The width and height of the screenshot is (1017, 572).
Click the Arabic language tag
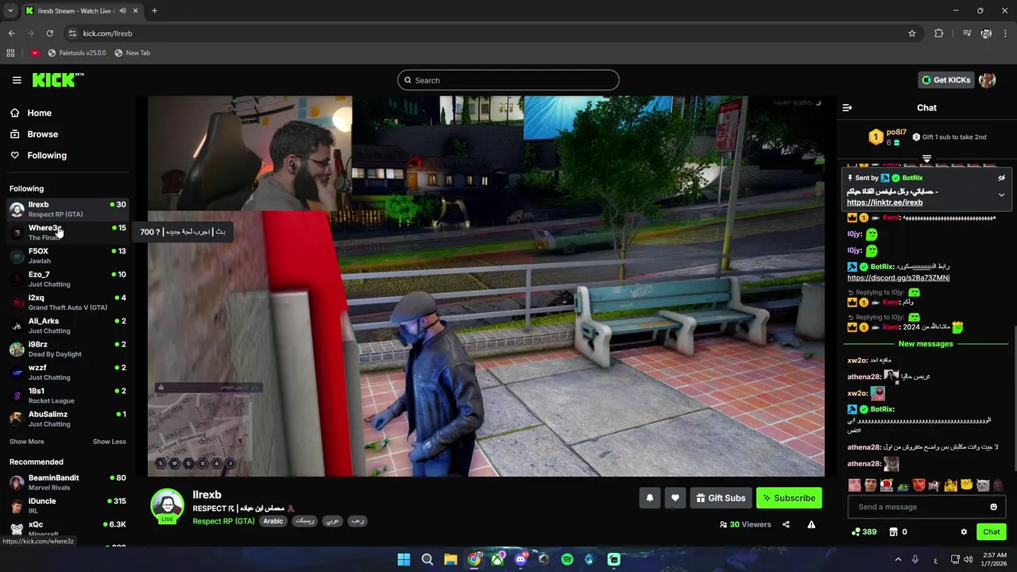click(273, 521)
